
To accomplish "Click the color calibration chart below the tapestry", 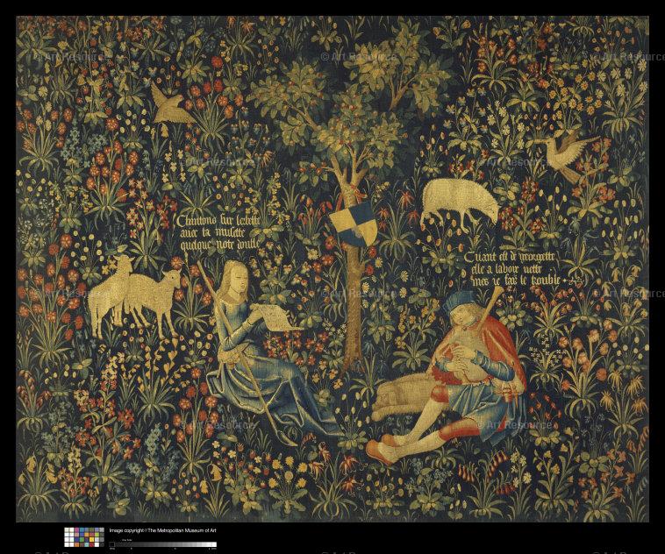I will click(x=84, y=537).
